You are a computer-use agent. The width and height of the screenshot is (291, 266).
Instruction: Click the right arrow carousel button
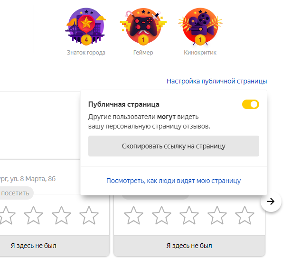(x=271, y=202)
